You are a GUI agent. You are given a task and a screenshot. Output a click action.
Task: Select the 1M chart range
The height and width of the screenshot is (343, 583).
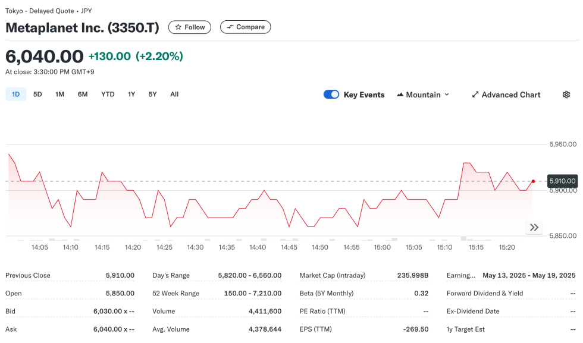tap(59, 95)
